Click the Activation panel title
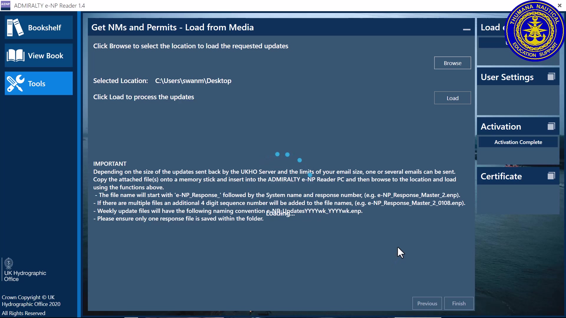The height and width of the screenshot is (318, 566). [x=501, y=127]
